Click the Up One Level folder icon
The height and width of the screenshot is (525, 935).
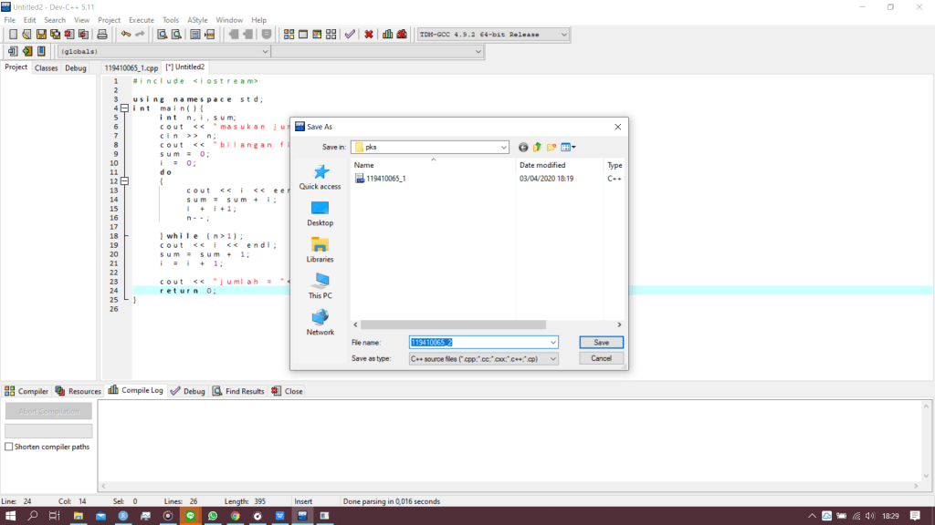(x=537, y=147)
